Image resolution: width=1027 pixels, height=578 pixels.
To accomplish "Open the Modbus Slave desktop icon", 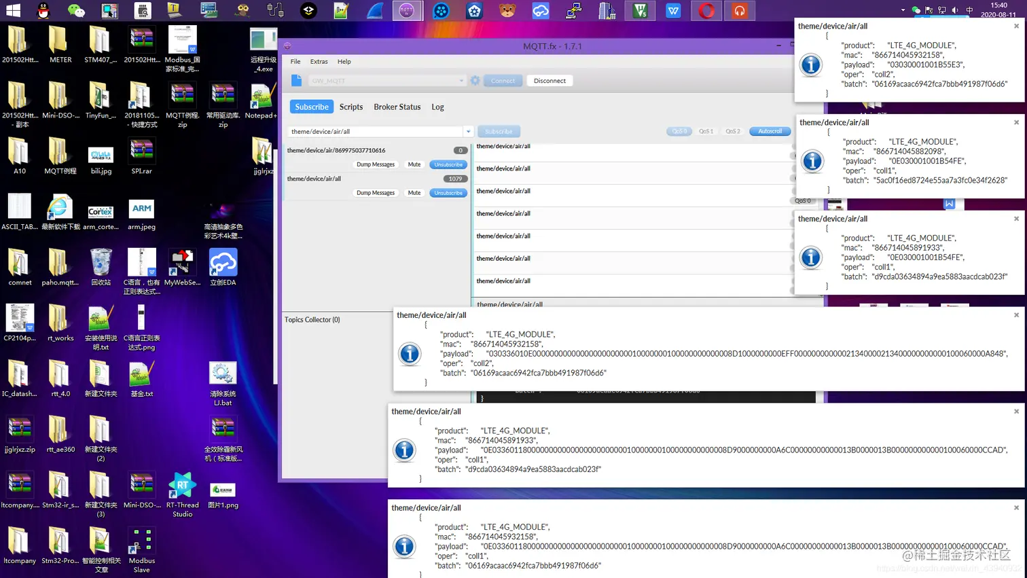I will pos(141,551).
